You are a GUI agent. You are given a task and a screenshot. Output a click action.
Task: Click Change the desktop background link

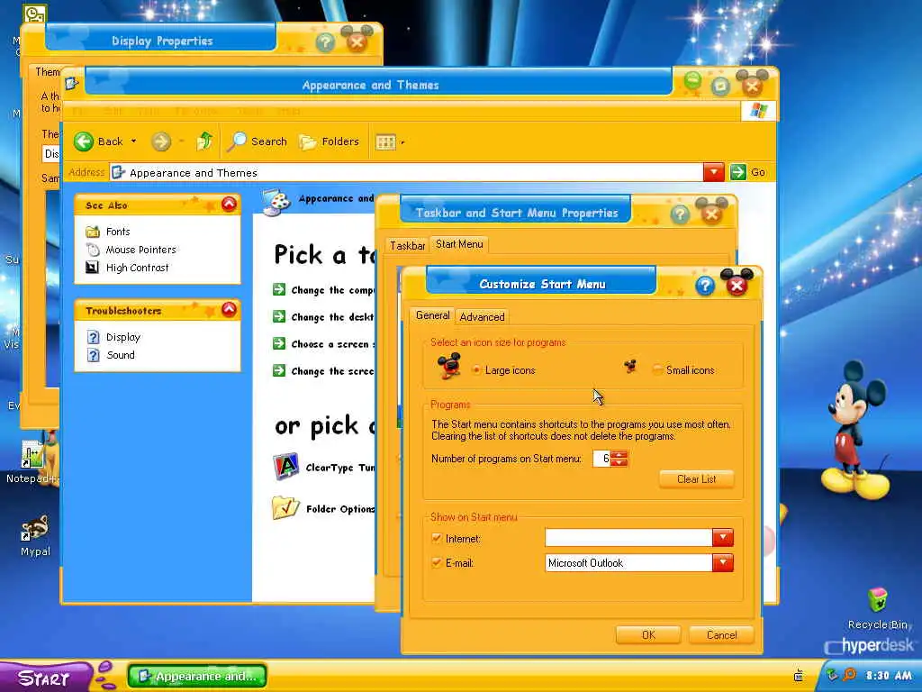tap(332, 317)
